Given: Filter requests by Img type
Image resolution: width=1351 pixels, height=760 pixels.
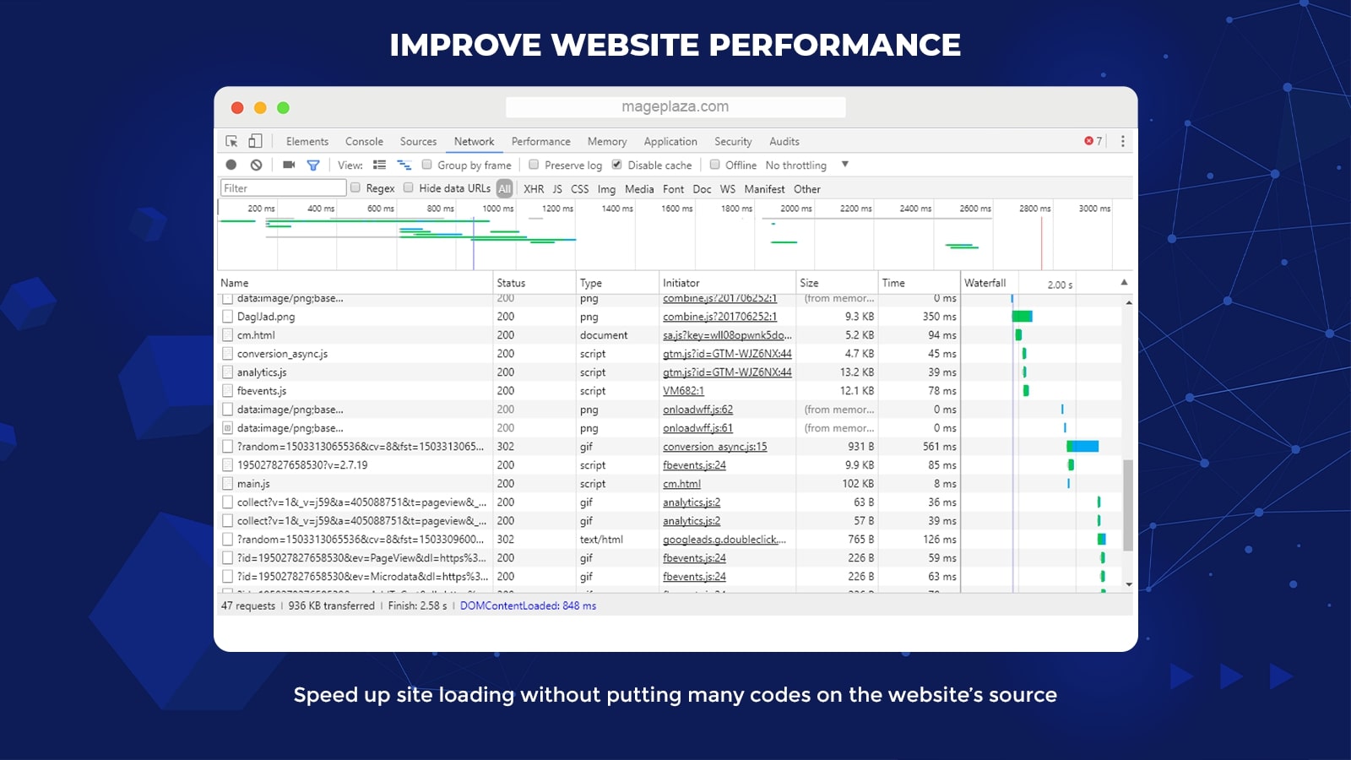Looking at the screenshot, I should coord(606,188).
